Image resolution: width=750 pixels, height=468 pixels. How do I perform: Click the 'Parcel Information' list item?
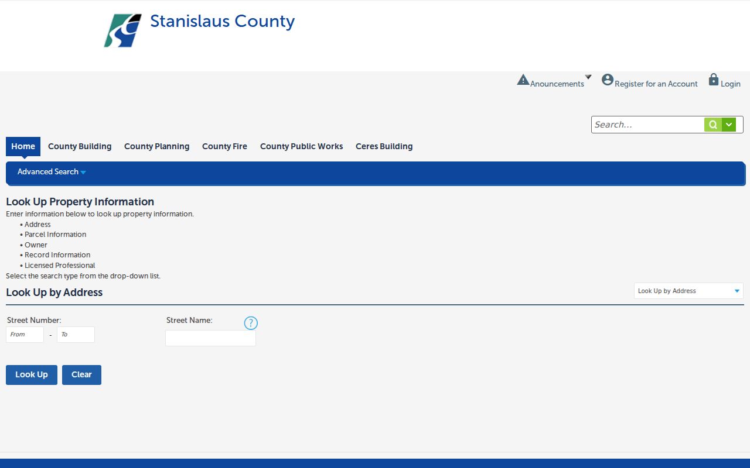55,235
